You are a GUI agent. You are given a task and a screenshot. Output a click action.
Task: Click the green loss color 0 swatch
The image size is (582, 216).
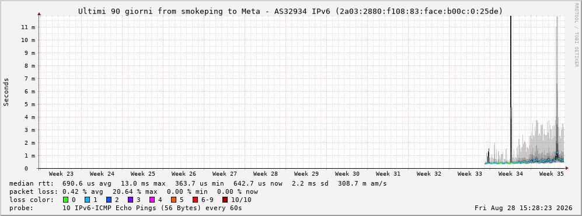(x=66, y=200)
